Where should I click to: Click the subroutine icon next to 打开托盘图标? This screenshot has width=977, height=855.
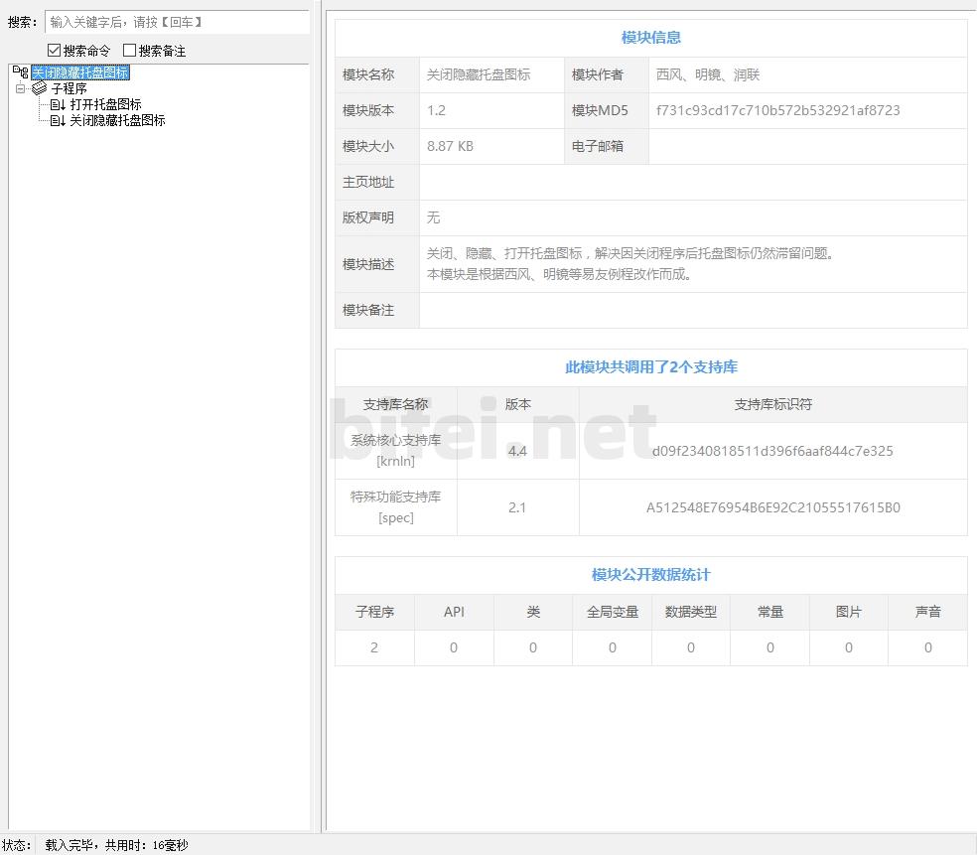58,104
